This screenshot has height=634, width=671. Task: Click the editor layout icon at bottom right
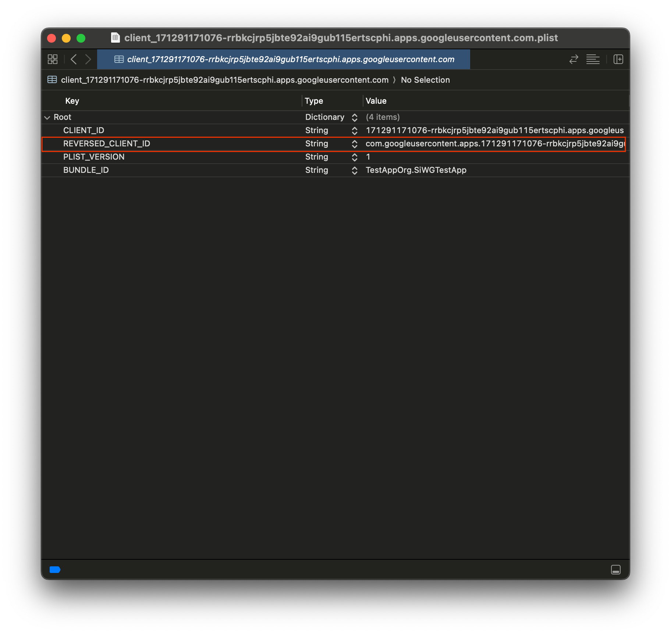click(x=616, y=569)
